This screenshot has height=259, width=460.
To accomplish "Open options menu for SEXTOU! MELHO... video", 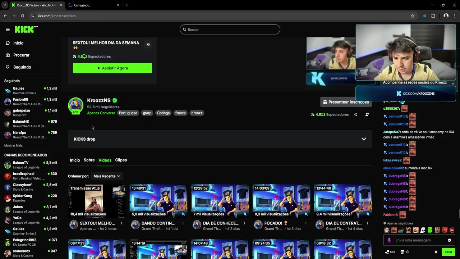I will pos(121,223).
